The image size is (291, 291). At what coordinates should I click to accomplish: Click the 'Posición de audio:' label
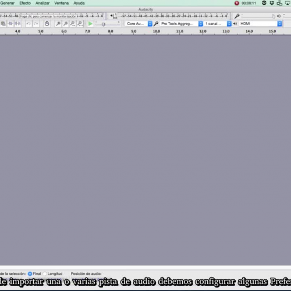pyautogui.click(x=86, y=274)
